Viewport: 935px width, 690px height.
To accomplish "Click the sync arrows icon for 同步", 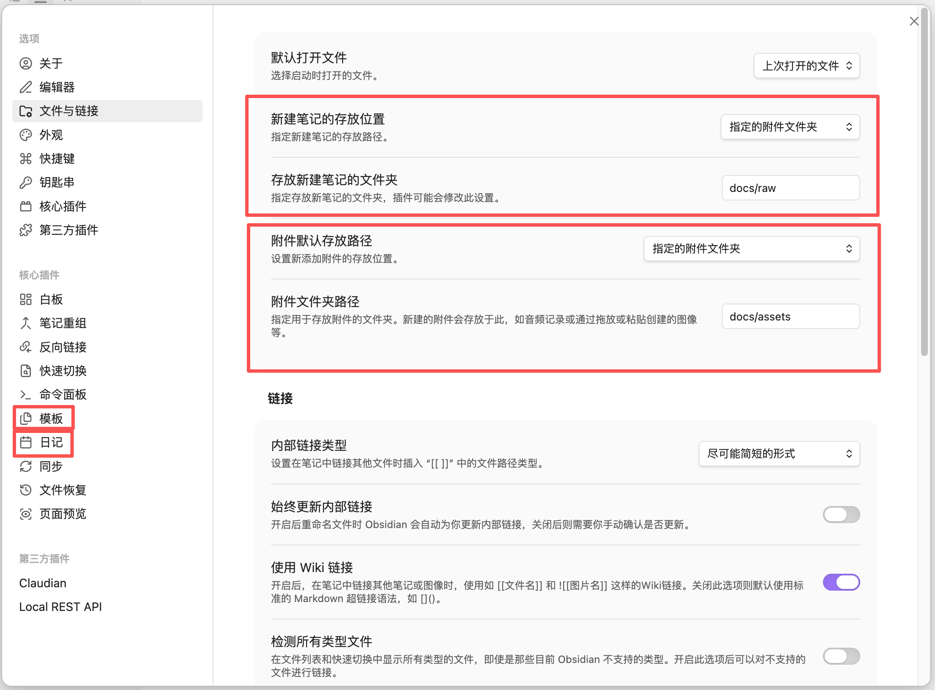I will [26, 466].
